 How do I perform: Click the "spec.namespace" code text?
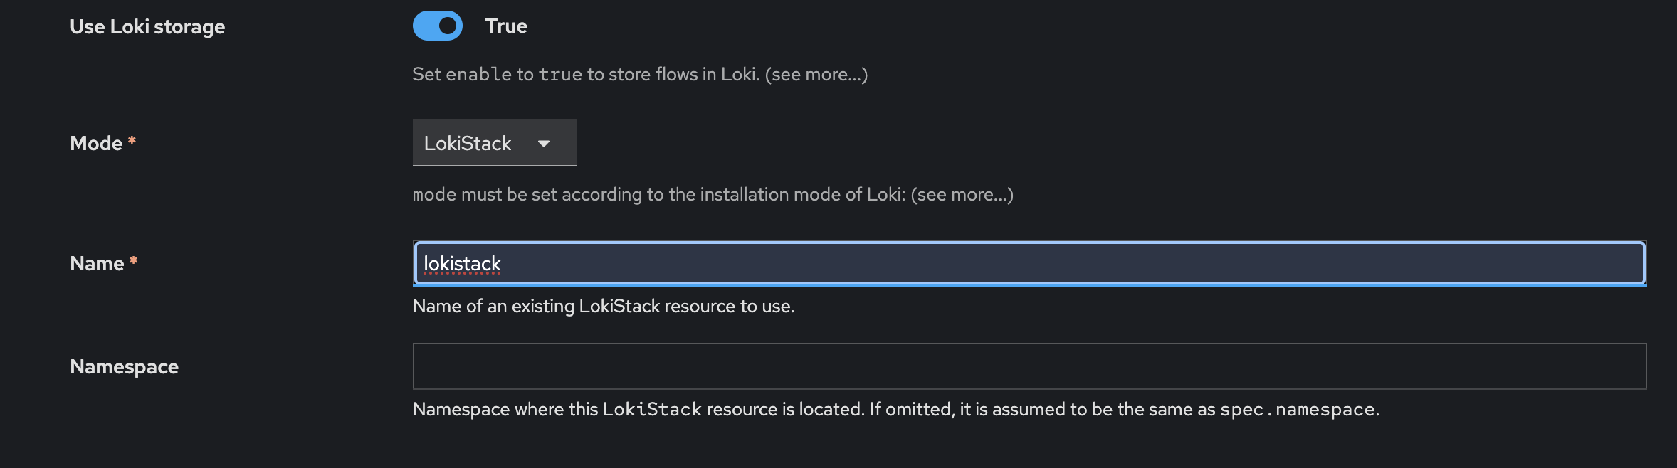tap(1297, 410)
